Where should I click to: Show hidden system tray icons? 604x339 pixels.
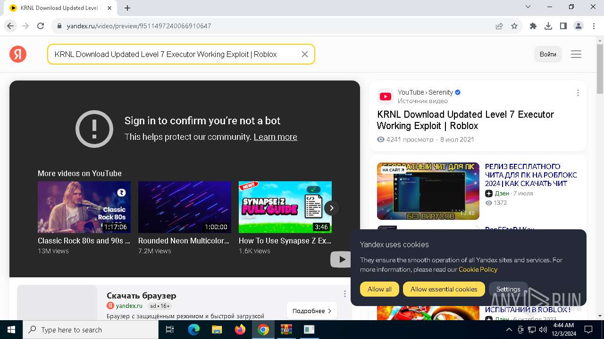point(509,330)
